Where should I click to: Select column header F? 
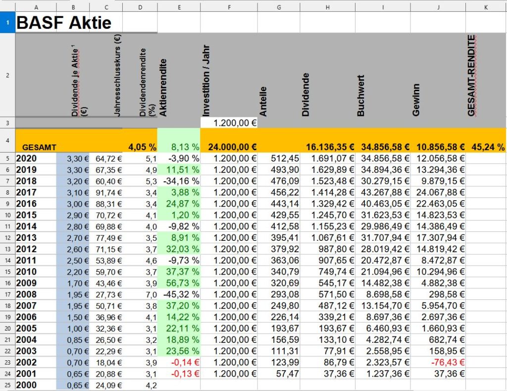229,7
